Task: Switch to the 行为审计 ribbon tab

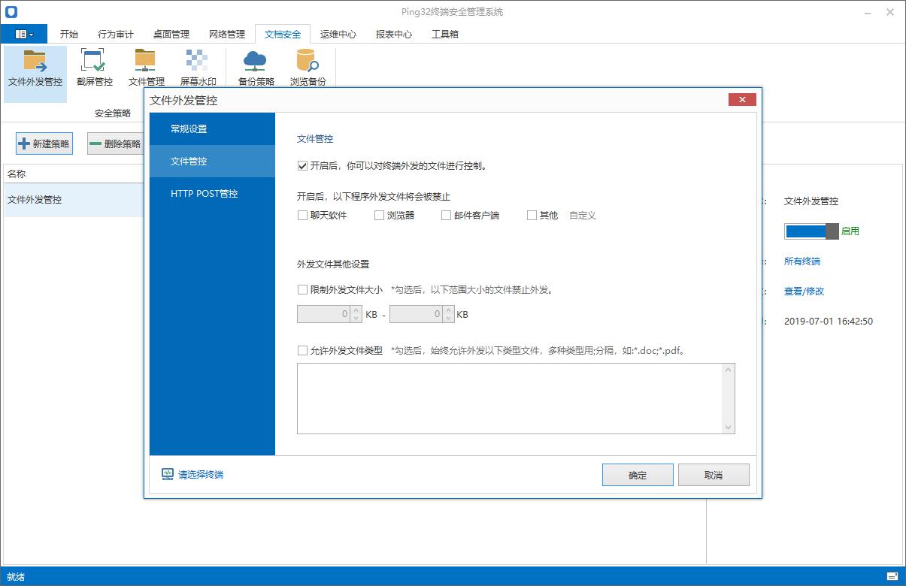Action: pyautogui.click(x=116, y=34)
